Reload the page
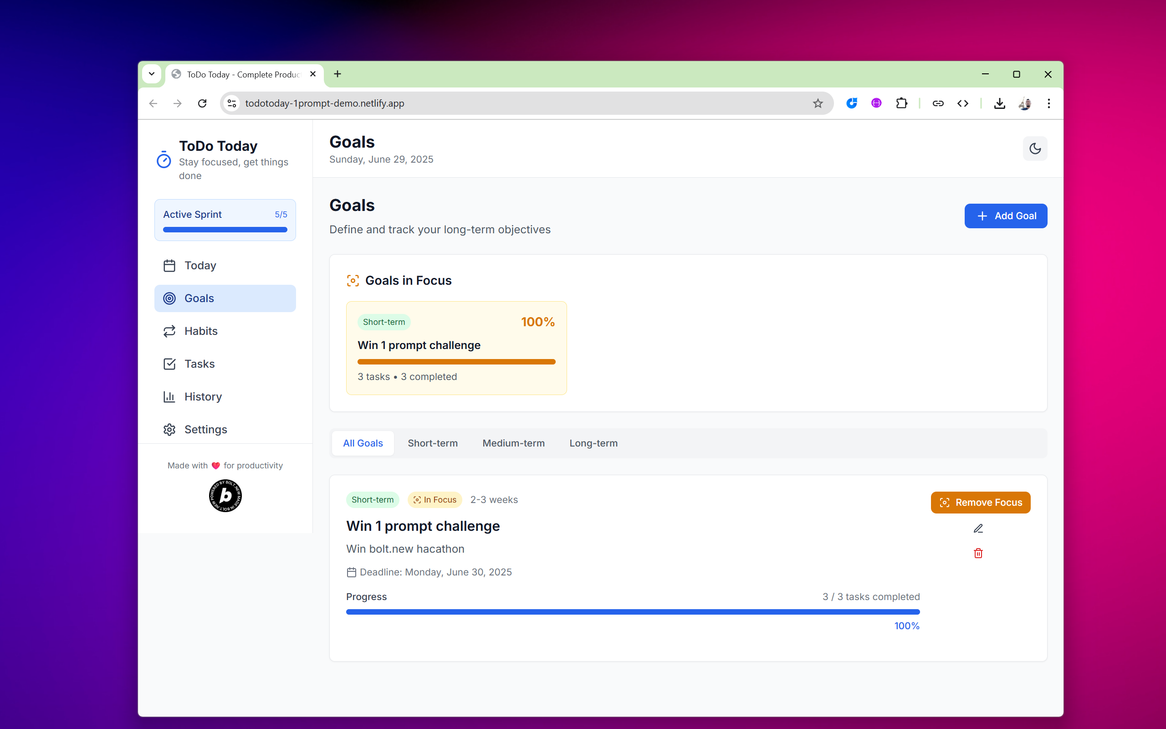This screenshot has width=1166, height=729. pyautogui.click(x=202, y=103)
